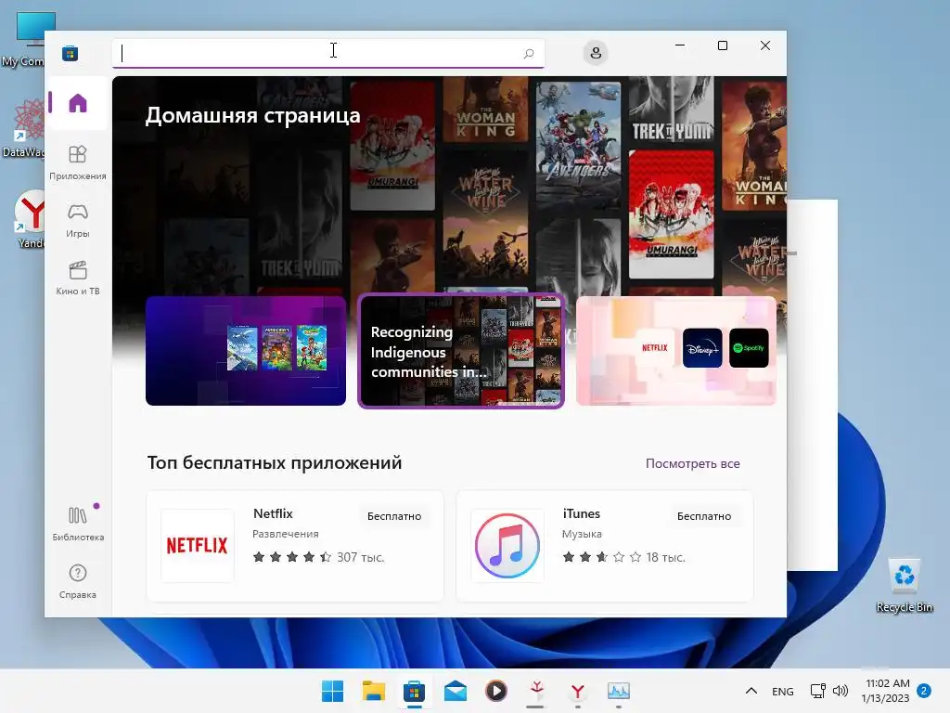Click the Топ бесплатных приложений heading
Screen dimensions: 950x713
click(x=275, y=462)
